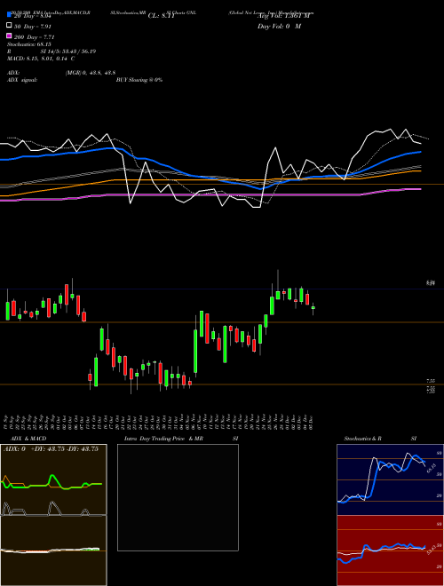444x586 pixels.
Task: Click the '(MGR) 0, 43.8, 43.8' ADX values
Action: click(x=91, y=73)
